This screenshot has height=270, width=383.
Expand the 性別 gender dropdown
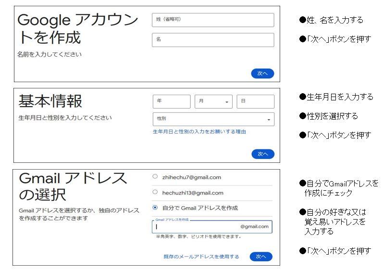pyautogui.click(x=213, y=119)
